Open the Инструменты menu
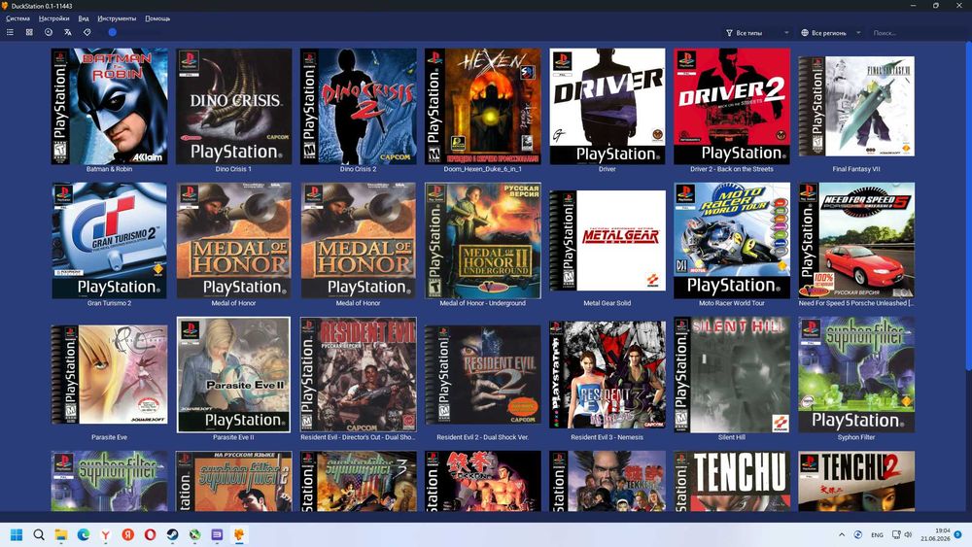Image resolution: width=972 pixels, height=547 pixels. [x=117, y=18]
